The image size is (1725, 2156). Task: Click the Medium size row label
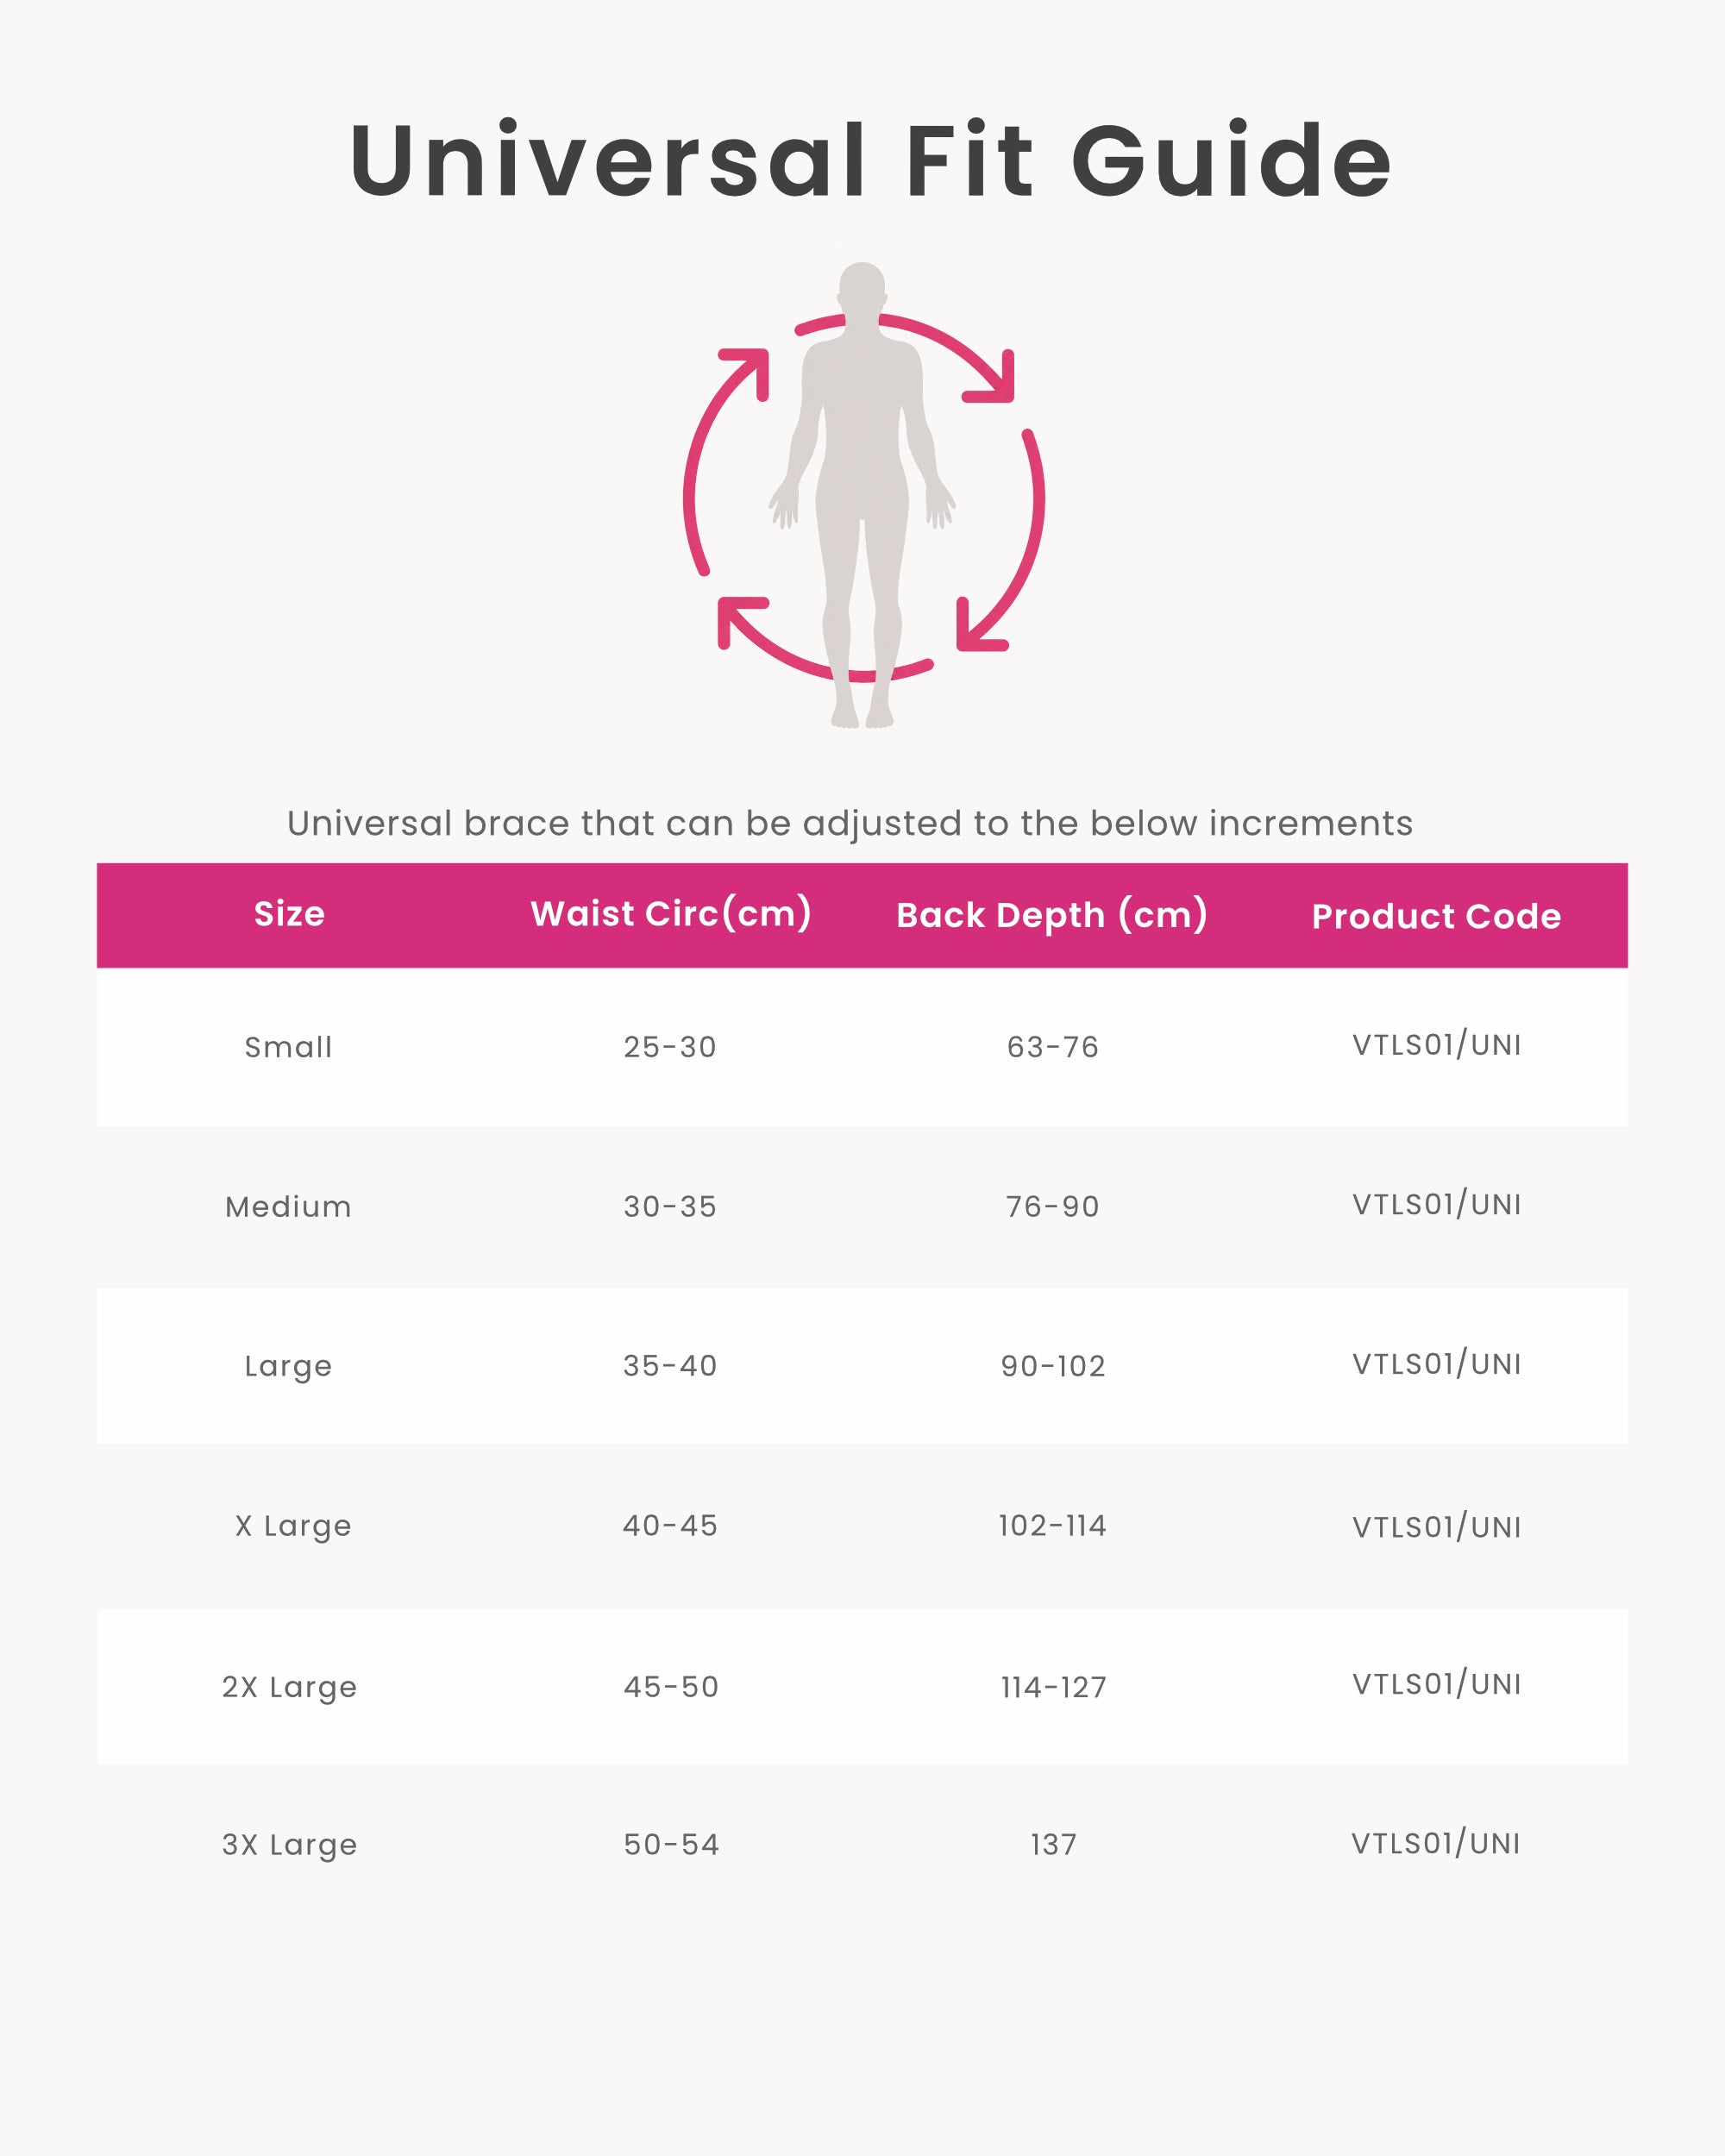(x=288, y=1207)
